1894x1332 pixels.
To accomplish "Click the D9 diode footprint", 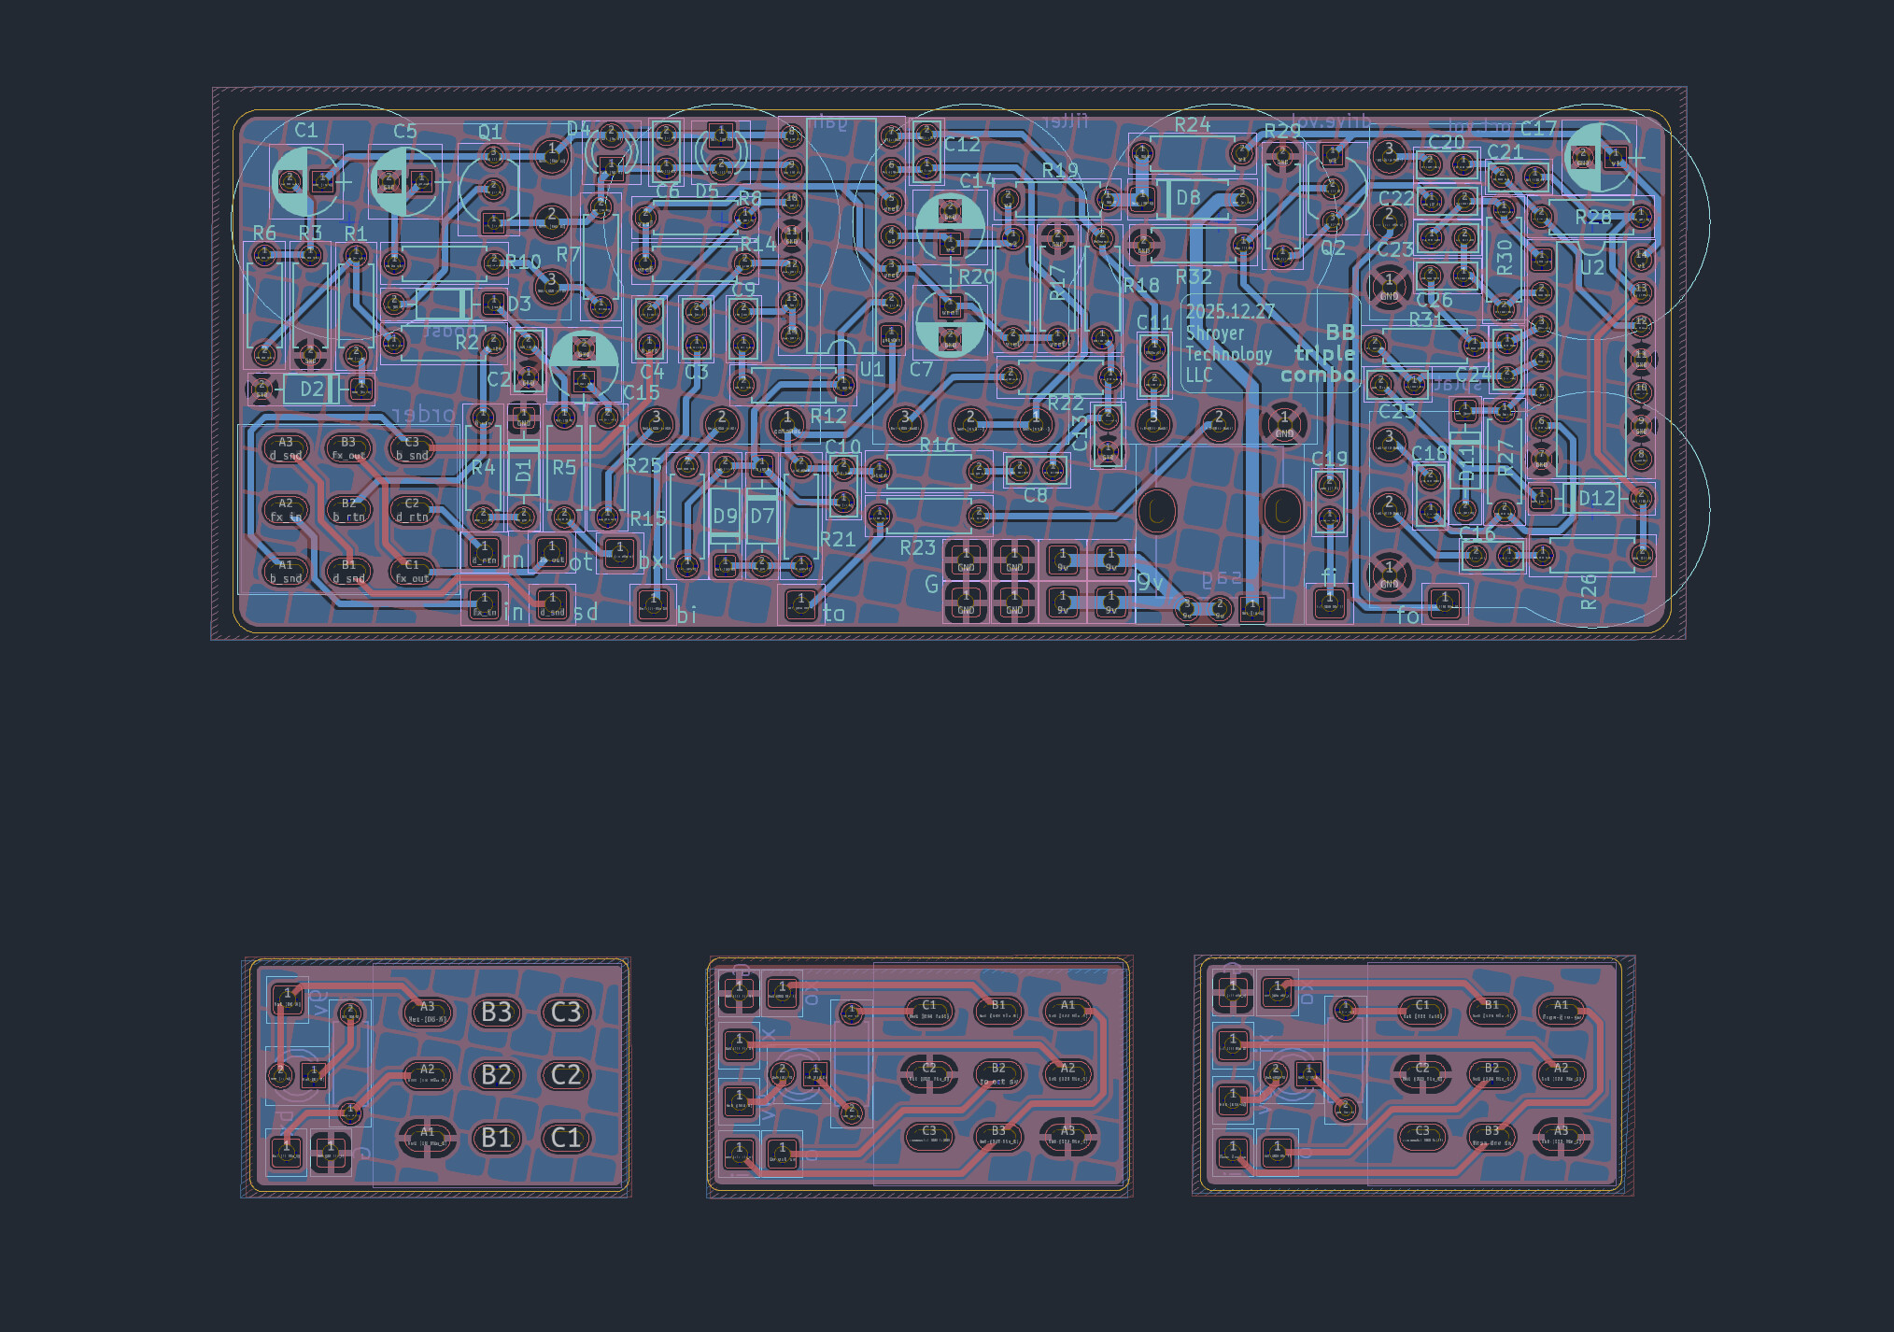I will tap(725, 516).
